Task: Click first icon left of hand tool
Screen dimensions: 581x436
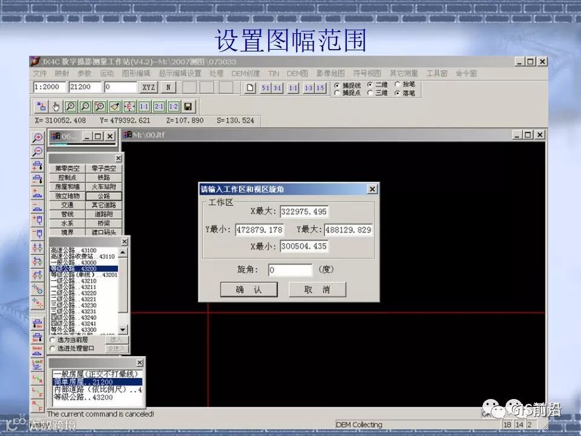Action: coord(41,107)
